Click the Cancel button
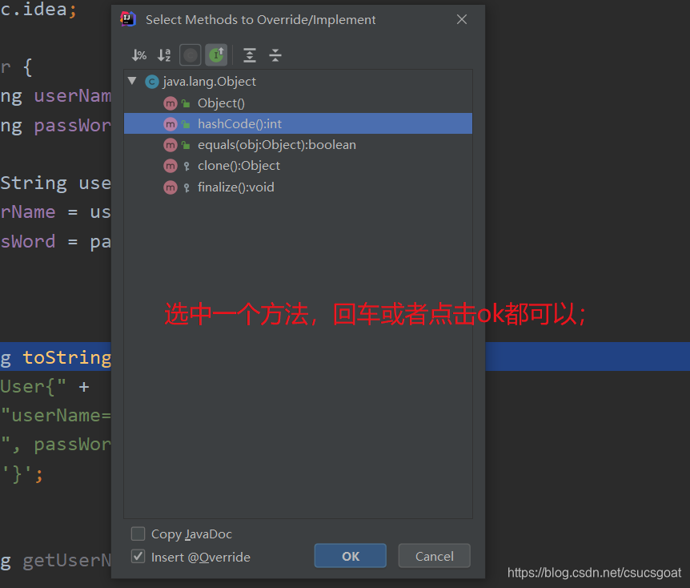Viewport: 690px width, 588px height. [435, 556]
